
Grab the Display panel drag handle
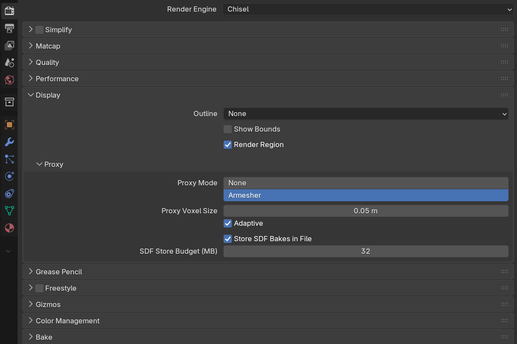click(x=505, y=95)
